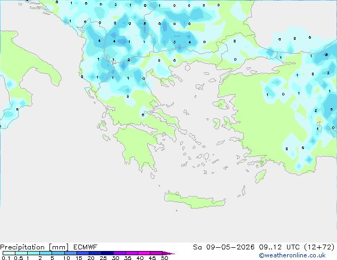Click the island of Rhodes on the map
337x260 pixels.
coord(260,176)
